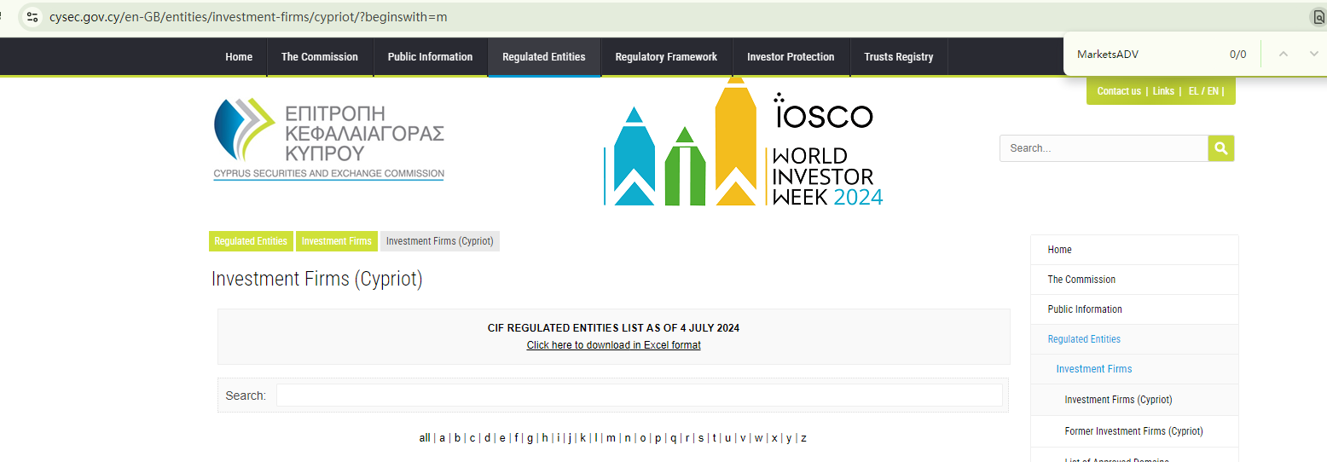Click the site Search... input field

click(x=1104, y=148)
